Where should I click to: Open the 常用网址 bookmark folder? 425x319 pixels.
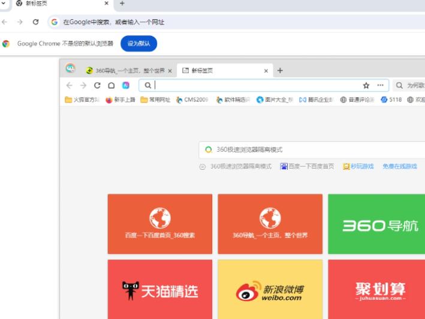(x=155, y=100)
